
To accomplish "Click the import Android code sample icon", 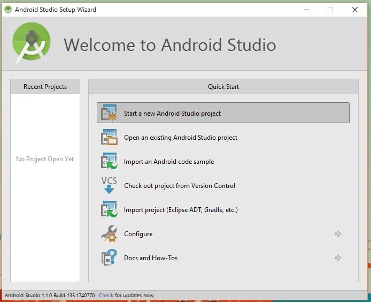I will click(x=109, y=161).
